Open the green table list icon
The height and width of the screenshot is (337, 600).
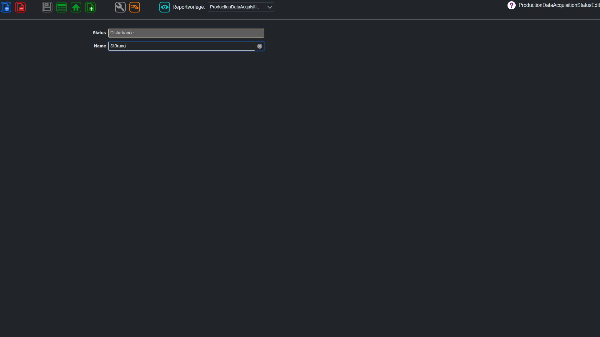pyautogui.click(x=62, y=7)
